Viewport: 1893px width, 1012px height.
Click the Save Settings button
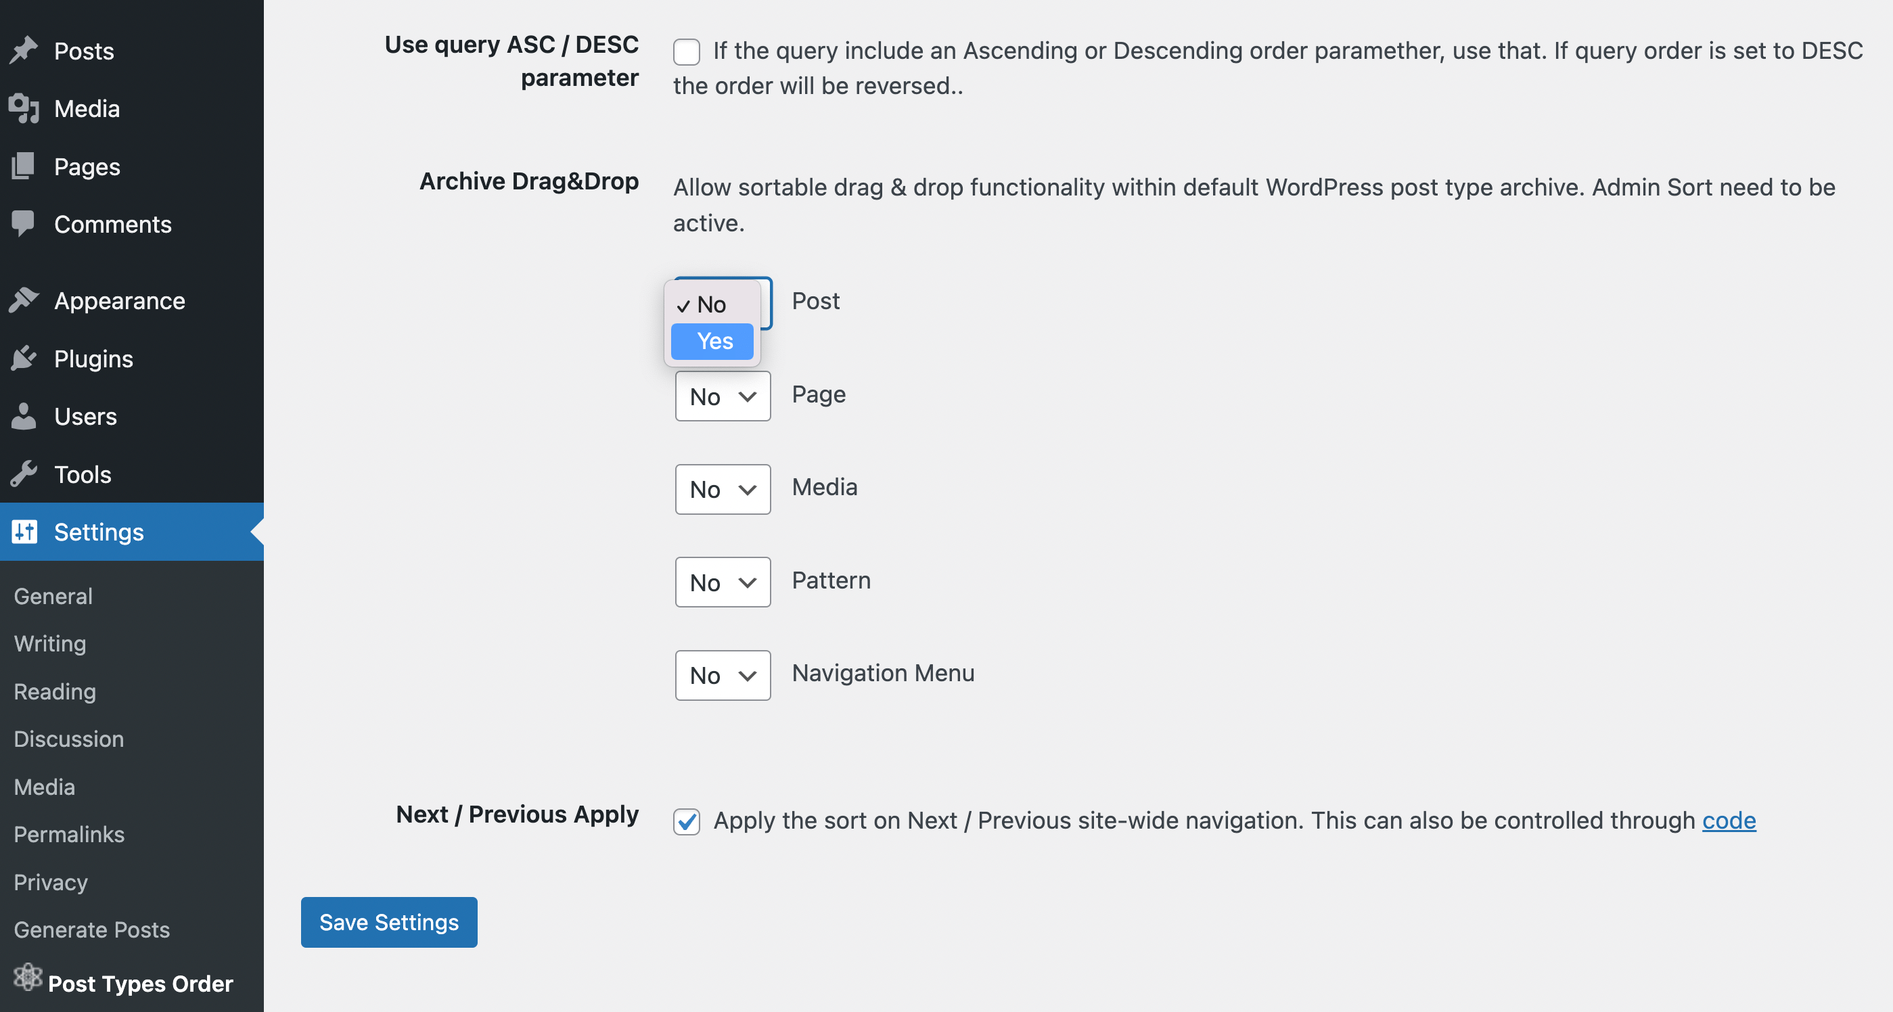pyautogui.click(x=388, y=922)
